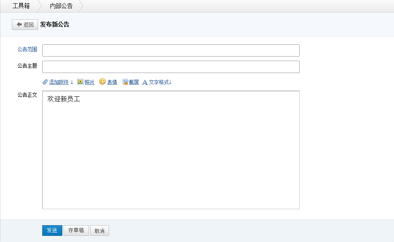Image resolution: width=394 pixels, height=242 pixels.
Task: Expand the 文字格式 dropdown arrow
Action: pyautogui.click(x=170, y=82)
